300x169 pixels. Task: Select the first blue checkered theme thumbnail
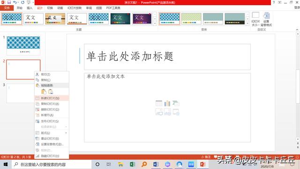[x=12, y=19]
